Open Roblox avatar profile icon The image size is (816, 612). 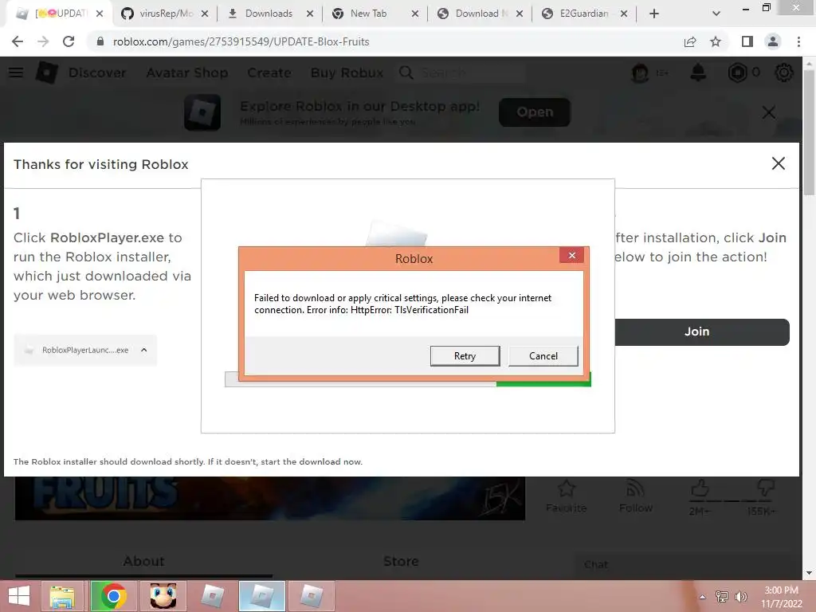pos(640,73)
